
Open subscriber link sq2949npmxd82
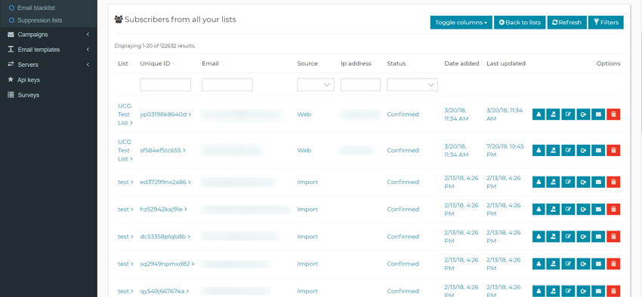click(x=167, y=264)
